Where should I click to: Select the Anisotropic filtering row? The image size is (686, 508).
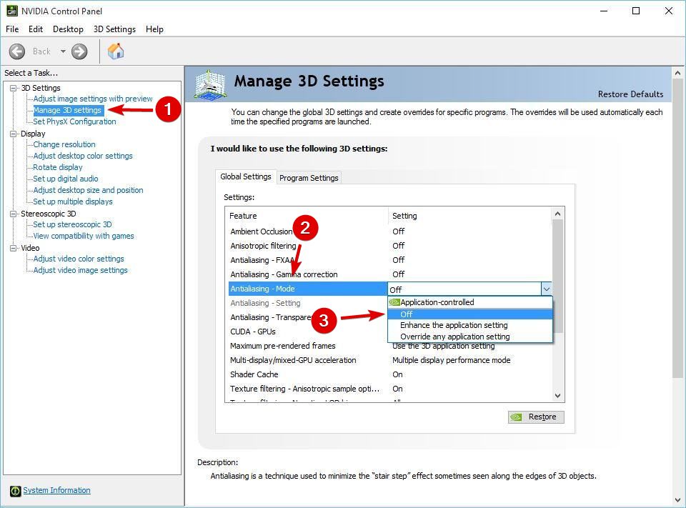(x=389, y=246)
